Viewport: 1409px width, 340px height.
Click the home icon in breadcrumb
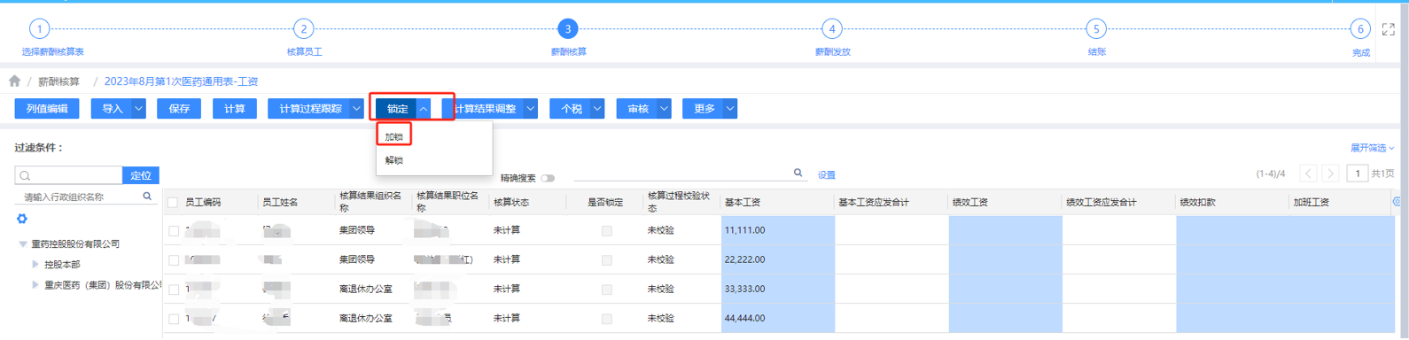(14, 81)
